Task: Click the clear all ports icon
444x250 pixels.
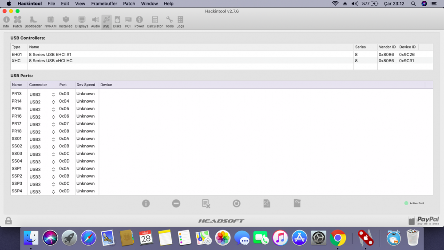Action: point(206,203)
